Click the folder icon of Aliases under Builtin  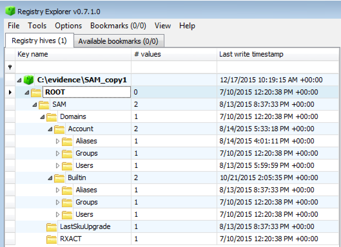click(x=67, y=190)
